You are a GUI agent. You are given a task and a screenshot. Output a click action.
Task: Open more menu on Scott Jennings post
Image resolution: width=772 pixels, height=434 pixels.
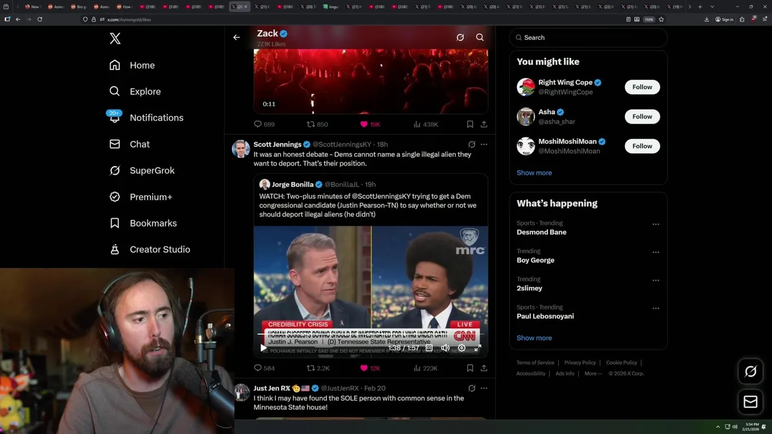coord(484,145)
